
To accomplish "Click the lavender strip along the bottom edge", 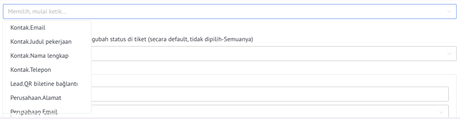I will 230,118.
